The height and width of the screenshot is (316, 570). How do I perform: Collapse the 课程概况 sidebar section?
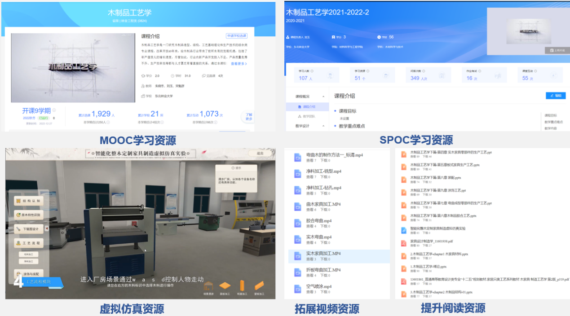pyautogui.click(x=323, y=97)
